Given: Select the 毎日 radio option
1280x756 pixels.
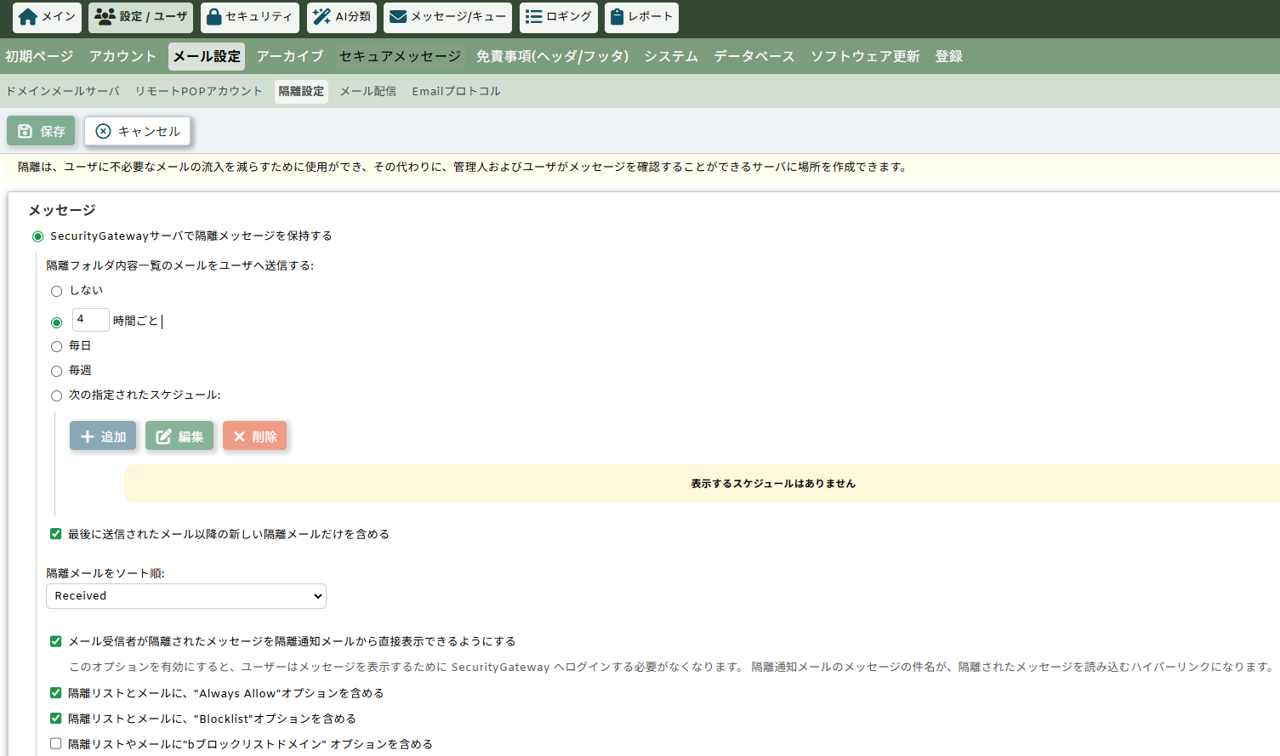Looking at the screenshot, I should click(57, 346).
